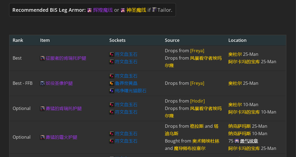296x157 pixels.
Task: Click the Rank column header
Action: [18, 40]
